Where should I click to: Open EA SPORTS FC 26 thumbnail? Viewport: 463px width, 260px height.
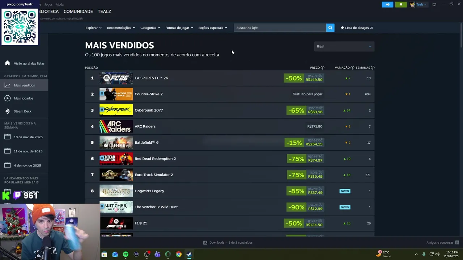pyautogui.click(x=116, y=78)
